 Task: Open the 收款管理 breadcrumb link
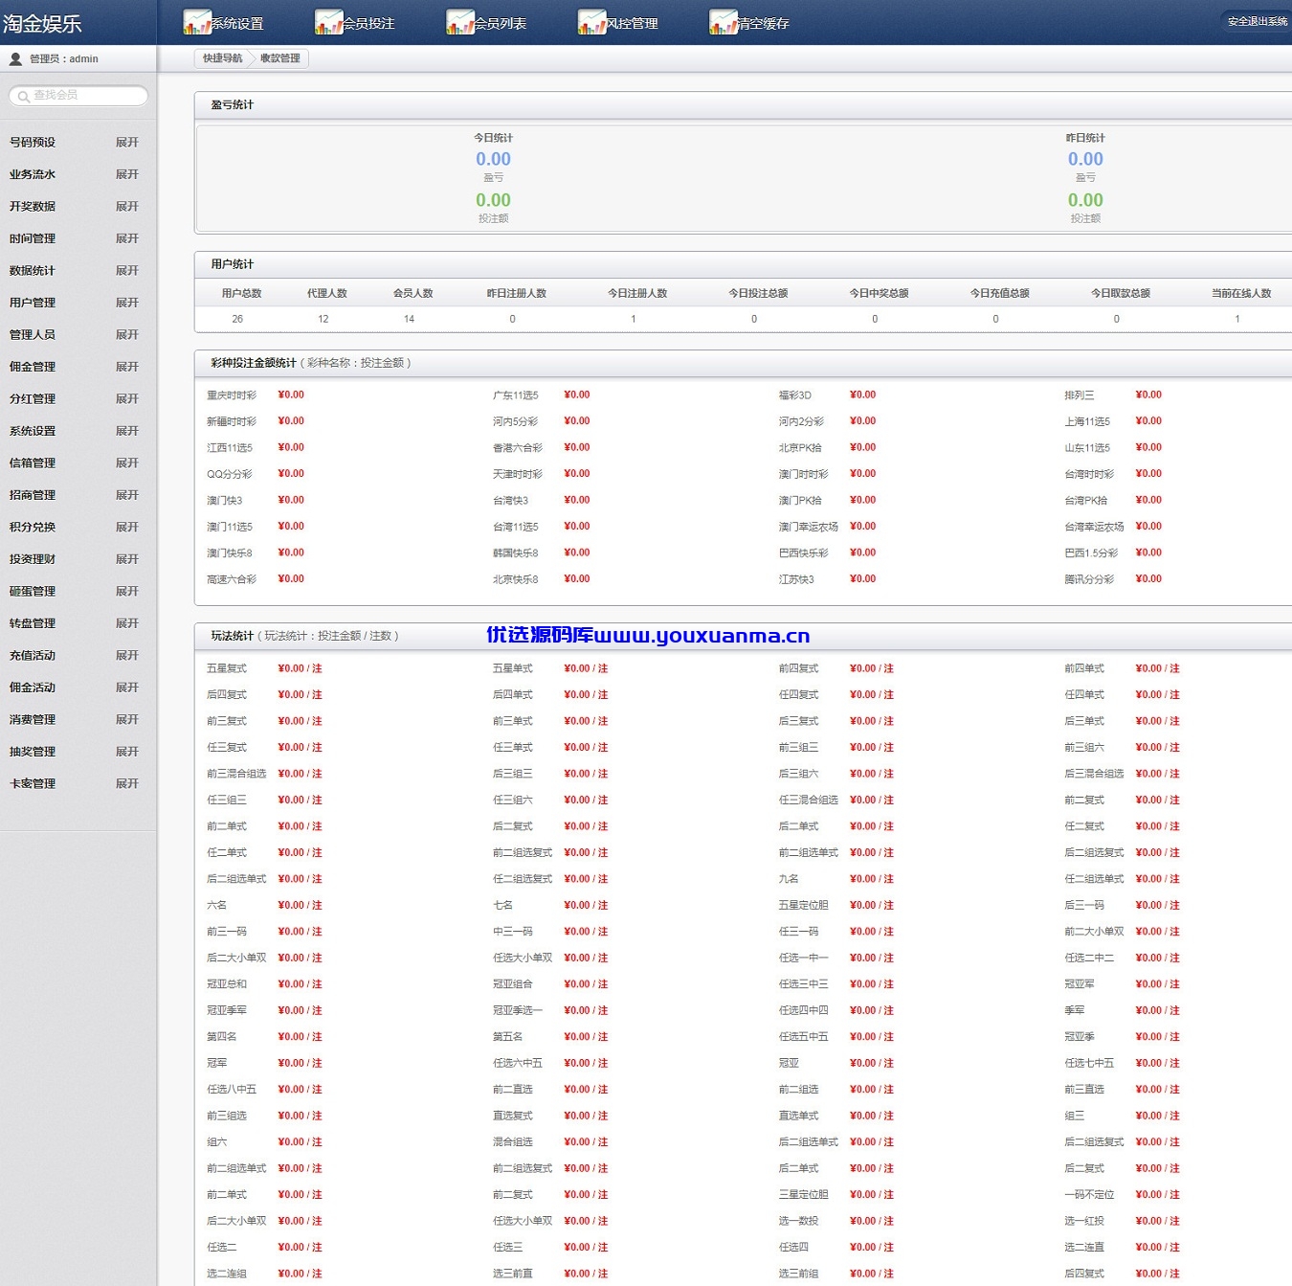click(x=280, y=58)
